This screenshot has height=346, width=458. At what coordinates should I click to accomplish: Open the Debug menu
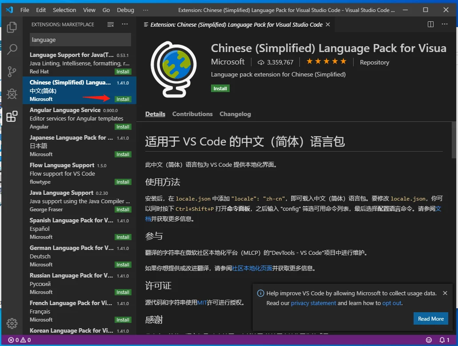tap(125, 10)
